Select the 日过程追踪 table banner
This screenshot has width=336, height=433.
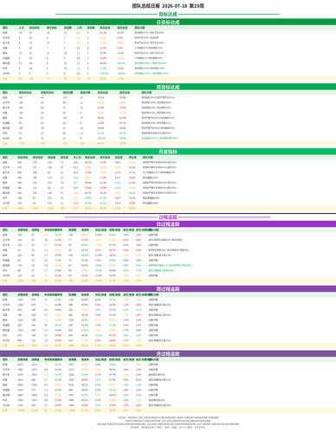coord(168,224)
